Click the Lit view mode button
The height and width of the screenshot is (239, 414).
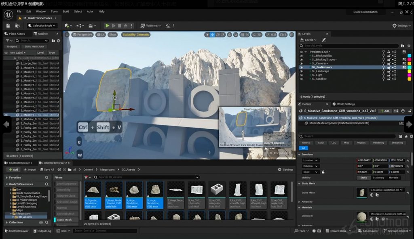coord(101,35)
